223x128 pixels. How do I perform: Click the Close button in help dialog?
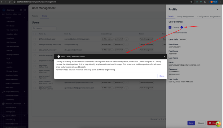tap(162, 76)
